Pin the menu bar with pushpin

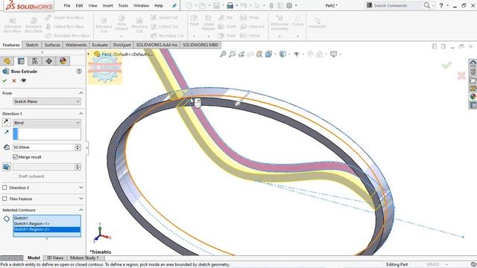(174, 6)
